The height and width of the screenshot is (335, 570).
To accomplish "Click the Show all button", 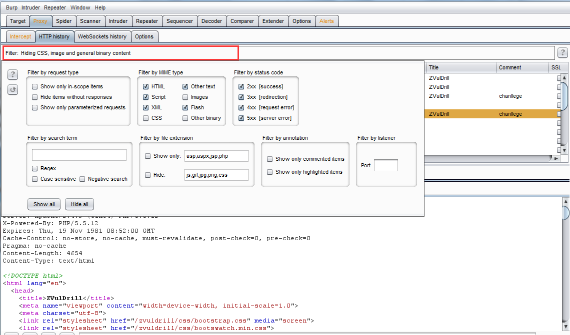I will coord(44,204).
